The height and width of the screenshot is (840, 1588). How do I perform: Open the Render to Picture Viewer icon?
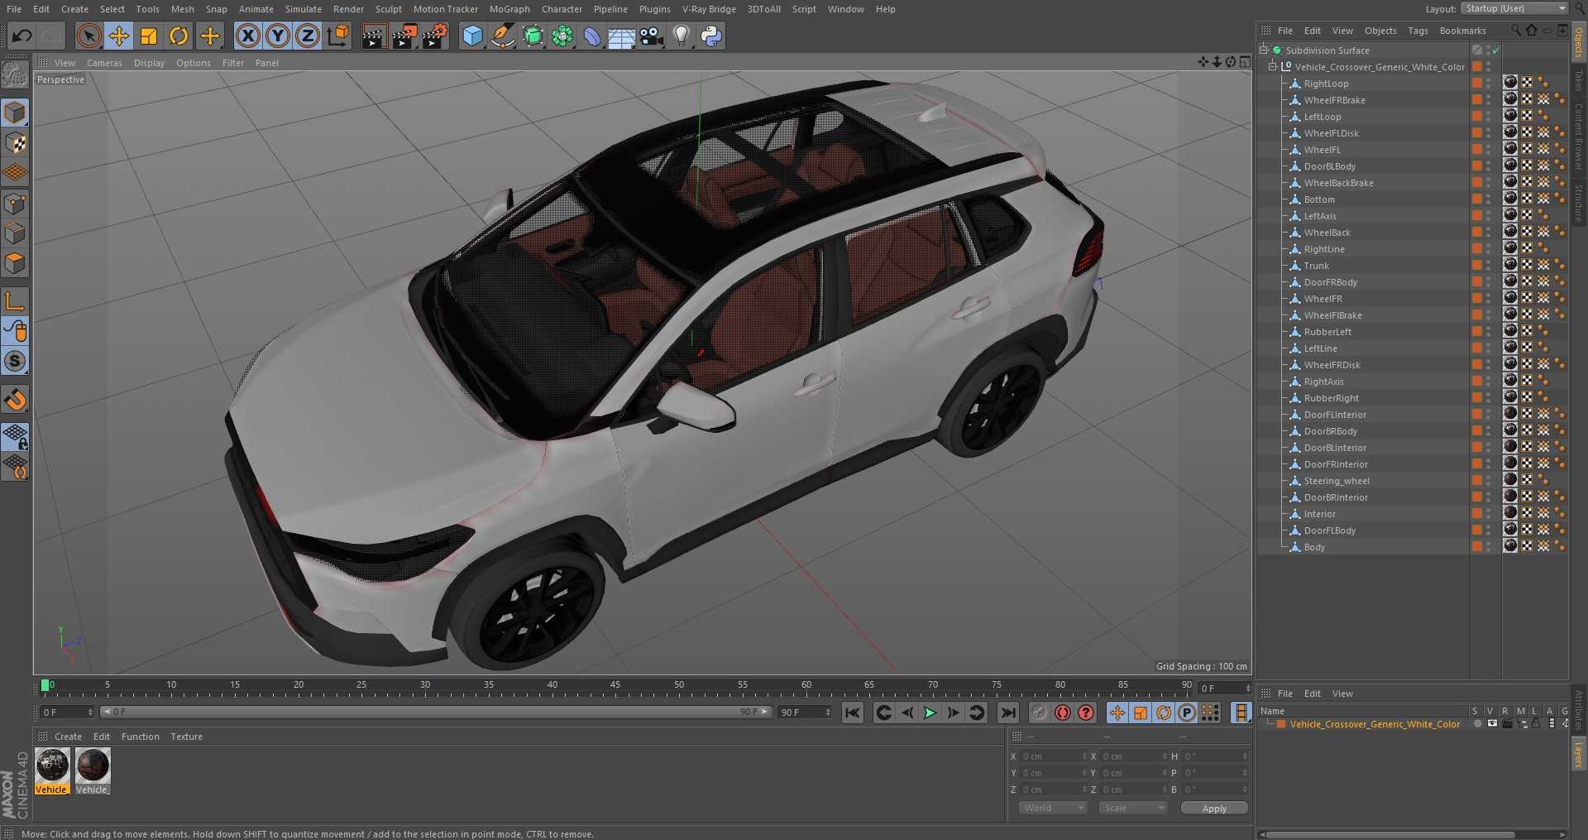[404, 36]
